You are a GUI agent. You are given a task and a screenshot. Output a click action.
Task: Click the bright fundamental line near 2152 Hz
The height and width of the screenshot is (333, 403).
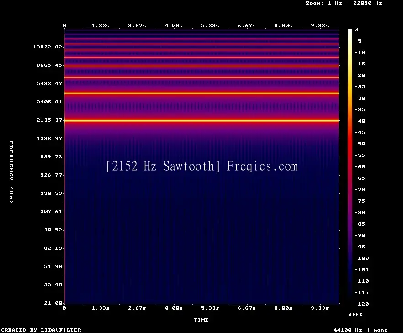point(201,120)
